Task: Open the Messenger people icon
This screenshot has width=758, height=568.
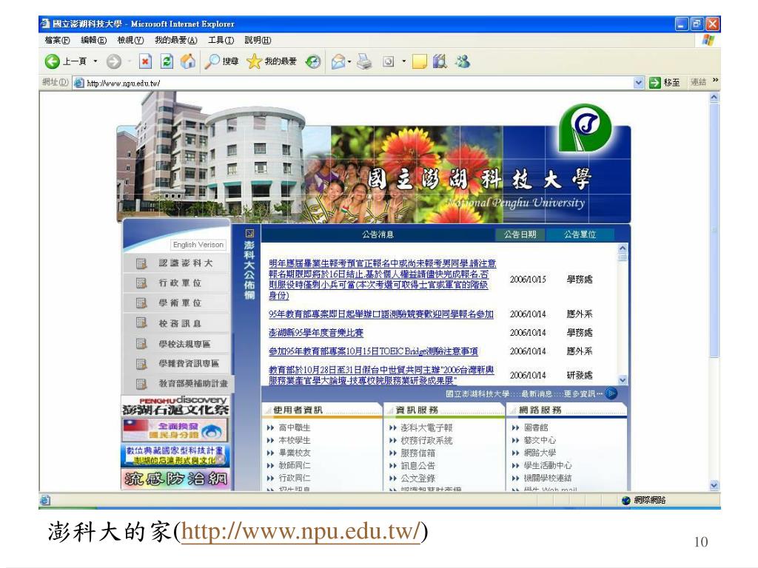Action: pos(463,61)
